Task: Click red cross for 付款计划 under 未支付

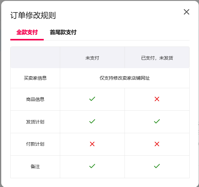Action: (92, 144)
